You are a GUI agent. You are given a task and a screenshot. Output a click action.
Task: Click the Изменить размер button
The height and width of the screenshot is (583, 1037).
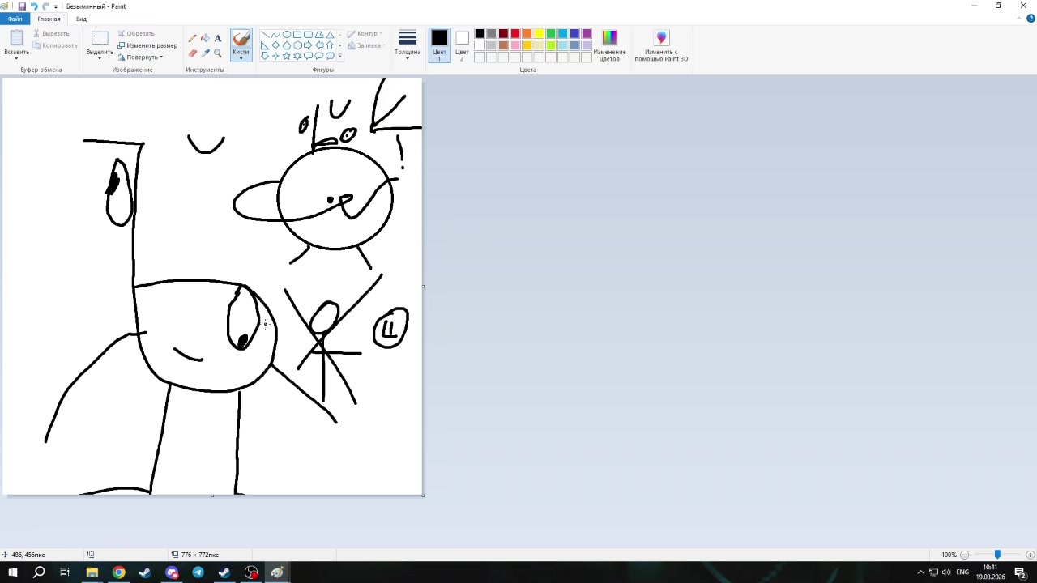(x=147, y=45)
